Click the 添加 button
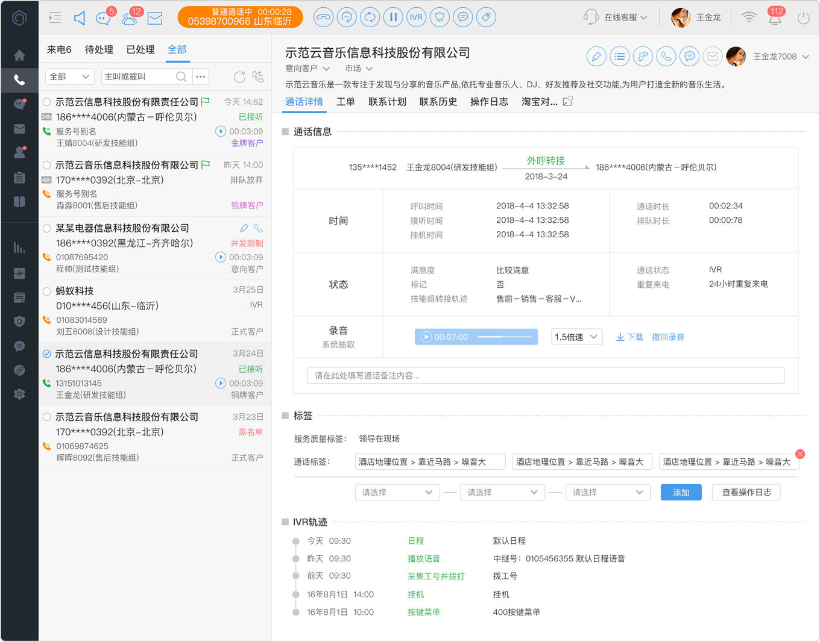 tap(681, 492)
